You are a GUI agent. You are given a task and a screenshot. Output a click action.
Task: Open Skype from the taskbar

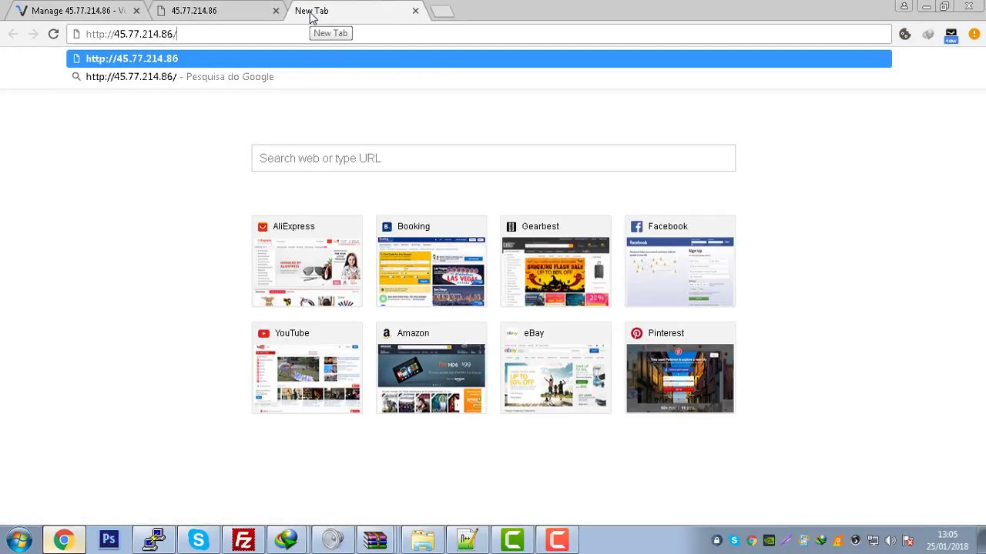coord(198,540)
